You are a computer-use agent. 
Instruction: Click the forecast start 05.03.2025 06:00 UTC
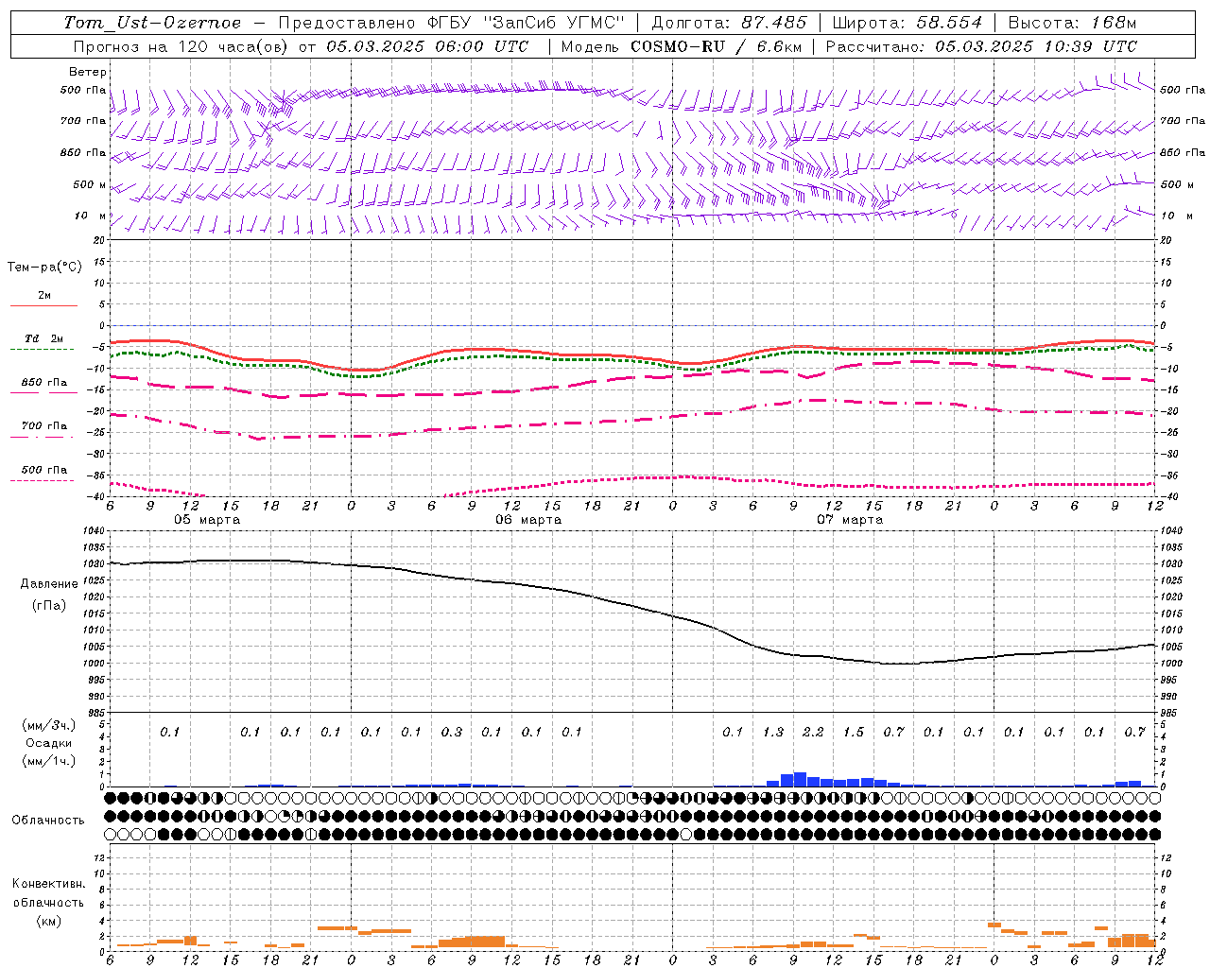[x=427, y=46]
